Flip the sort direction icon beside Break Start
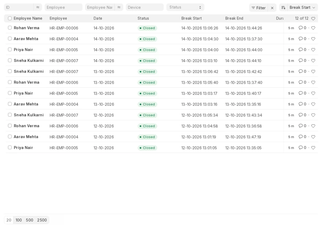 tap(283, 7)
